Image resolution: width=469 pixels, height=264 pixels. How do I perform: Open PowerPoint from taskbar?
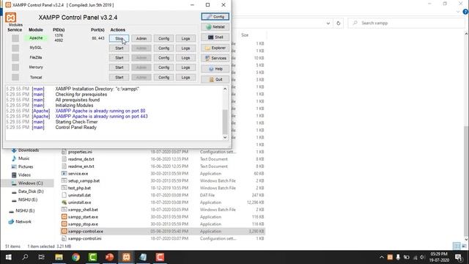coord(109,257)
